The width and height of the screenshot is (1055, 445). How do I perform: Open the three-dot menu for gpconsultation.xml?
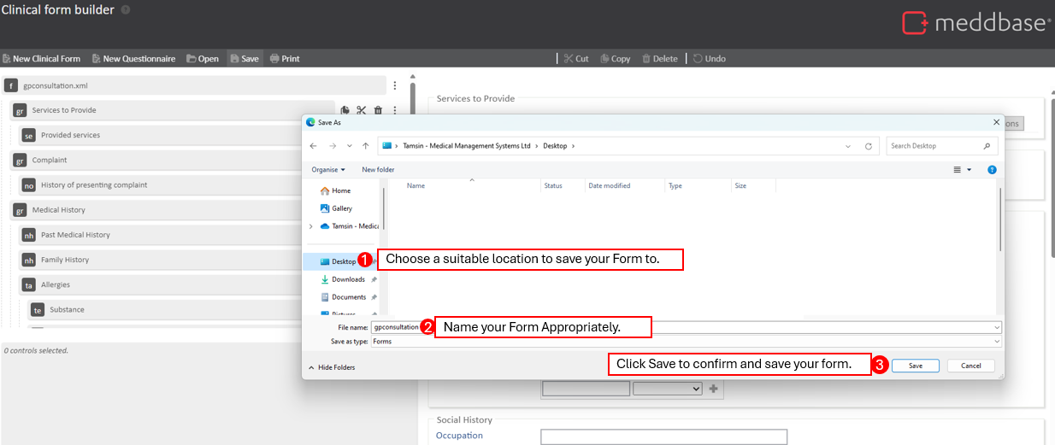(x=395, y=85)
